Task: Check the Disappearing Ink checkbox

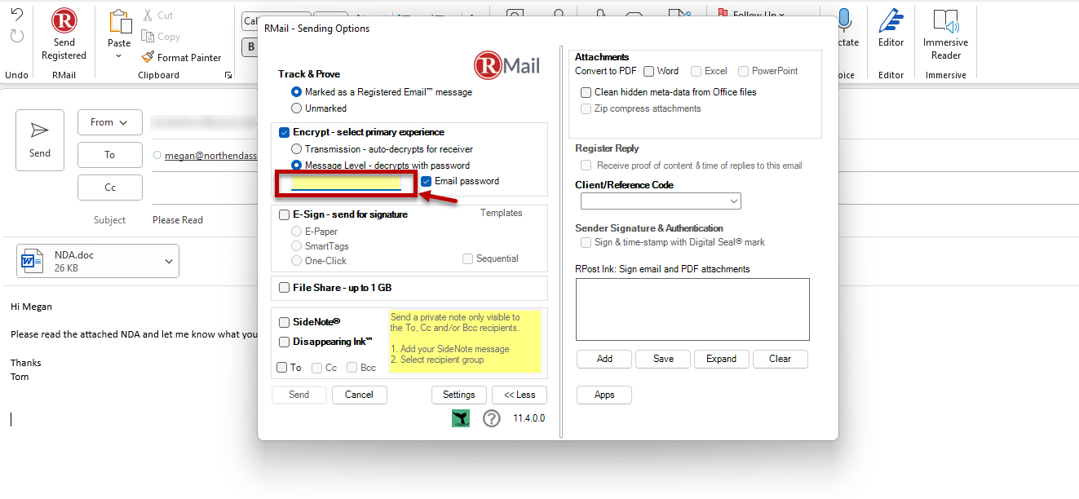Action: pyautogui.click(x=284, y=342)
